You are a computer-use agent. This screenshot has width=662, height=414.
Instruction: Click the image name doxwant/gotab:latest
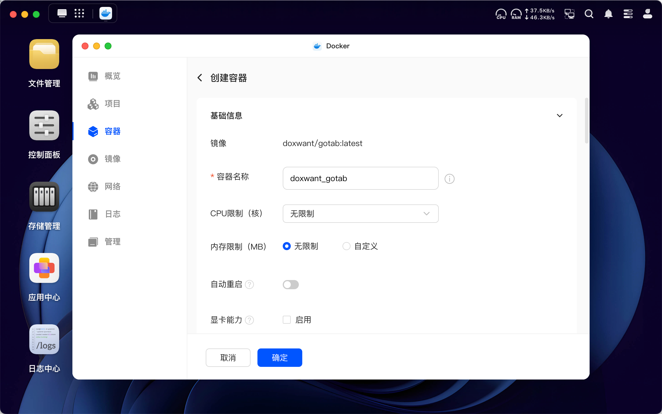[x=322, y=143]
